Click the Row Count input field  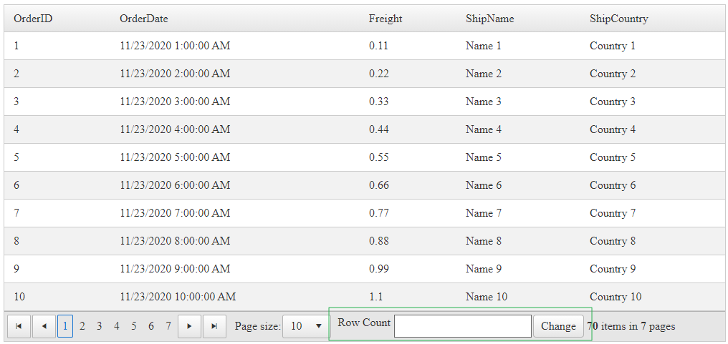click(462, 326)
